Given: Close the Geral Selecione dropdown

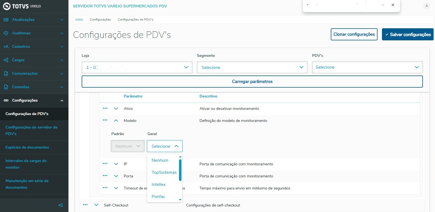Looking at the screenshot, I should click(165, 146).
